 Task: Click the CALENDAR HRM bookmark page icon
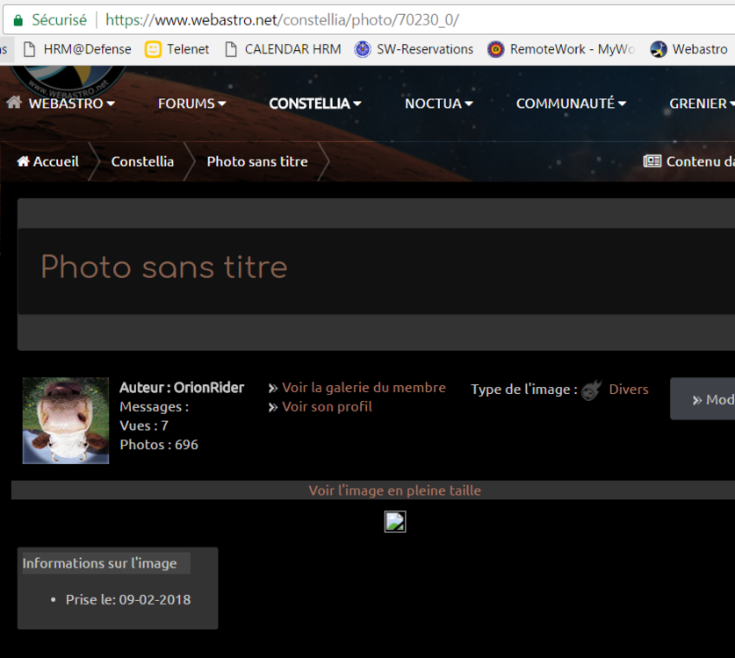(231, 49)
